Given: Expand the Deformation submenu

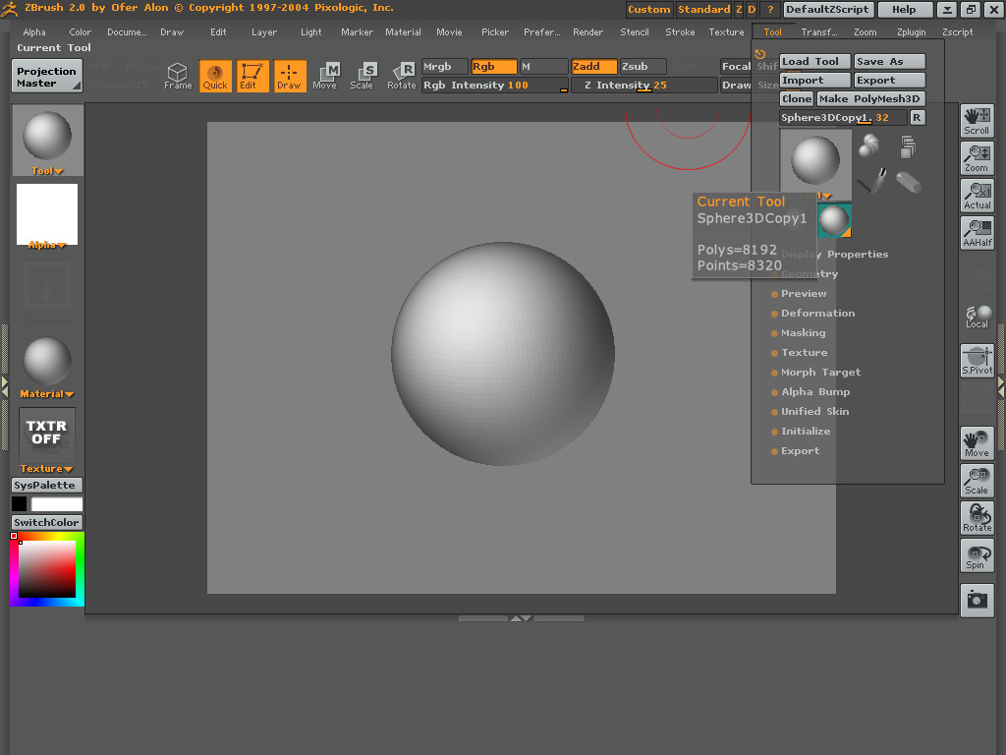Looking at the screenshot, I should click(817, 314).
